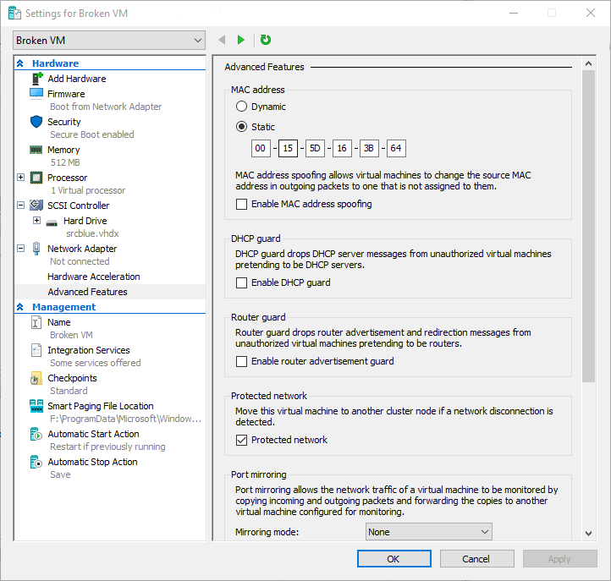The height and width of the screenshot is (581, 611).
Task: Select Hardware Acceleration in the tree
Action: [94, 277]
